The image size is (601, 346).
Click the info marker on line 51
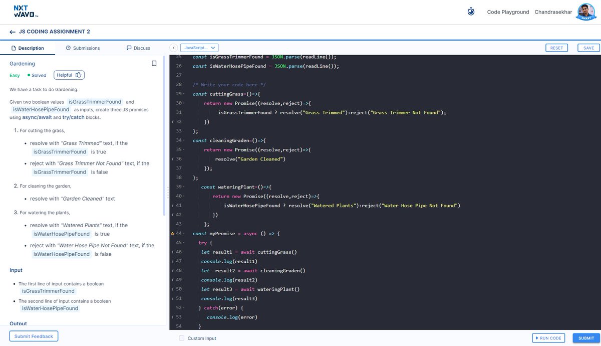point(173,298)
